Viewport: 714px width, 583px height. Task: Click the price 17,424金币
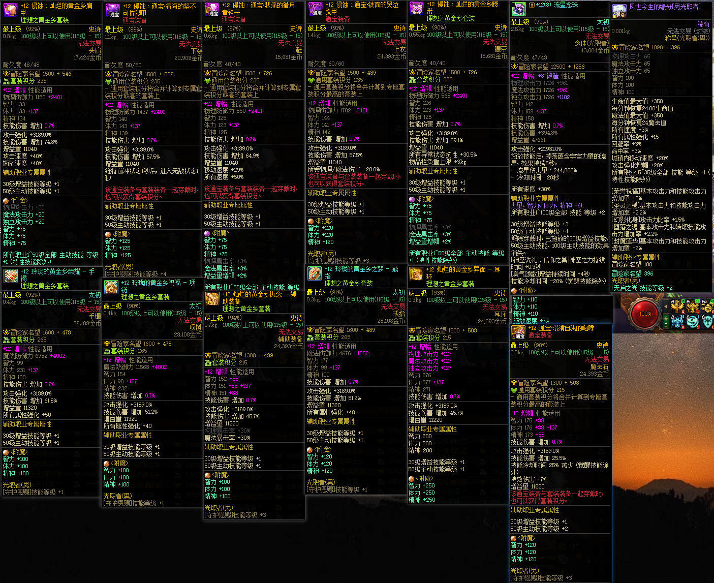tap(87, 57)
